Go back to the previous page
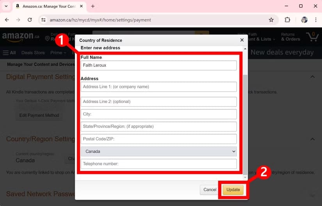The image size is (322, 206). (7, 20)
